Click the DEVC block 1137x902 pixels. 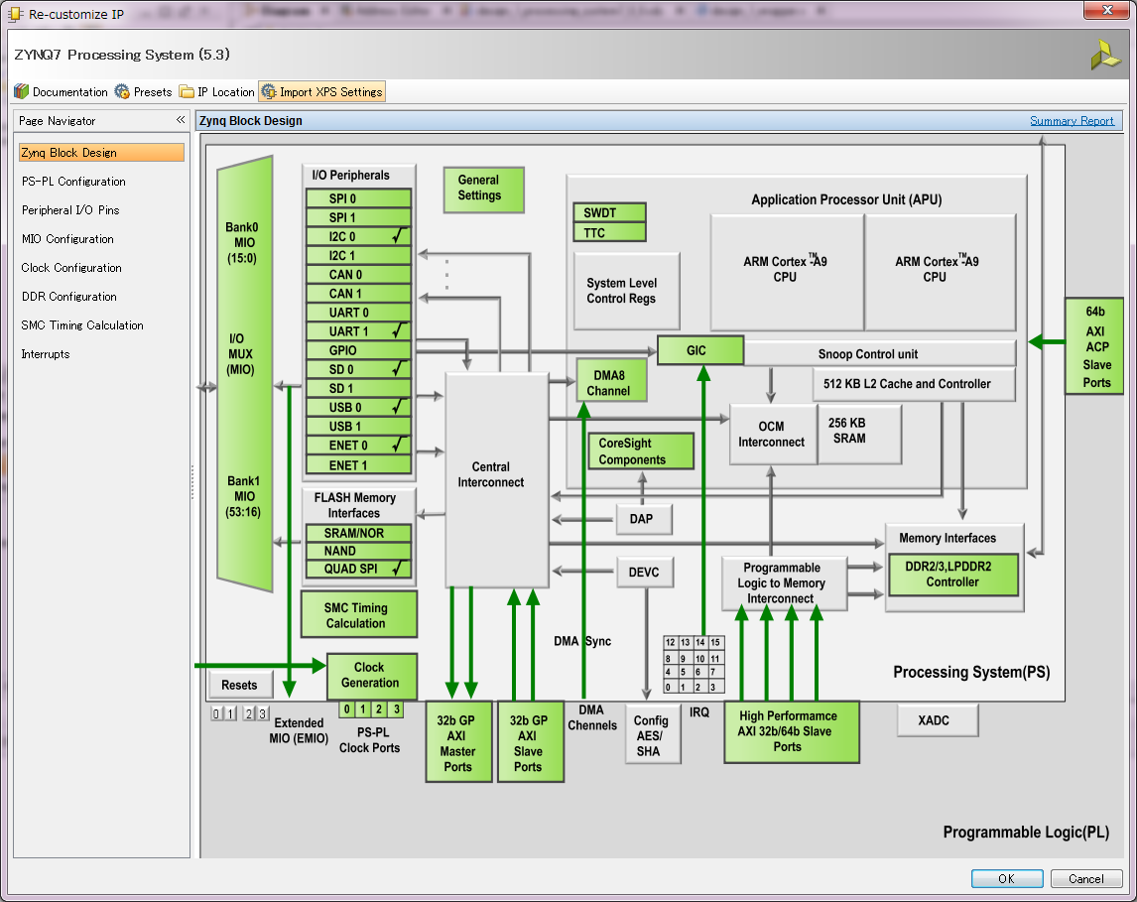[x=645, y=573]
